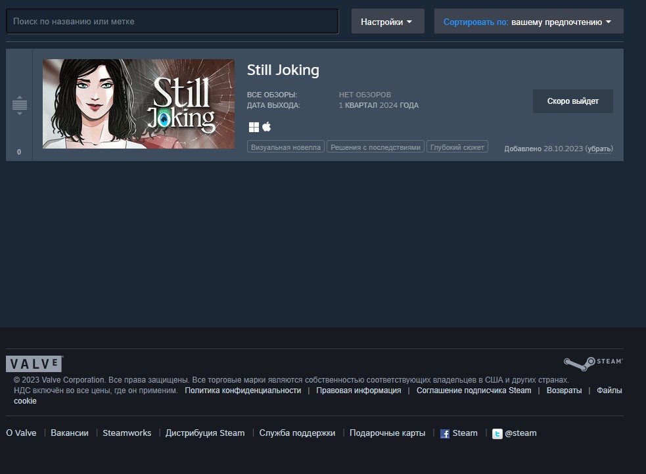Open the Steamworks footer link
This screenshot has width=646, height=474.
[x=127, y=433]
